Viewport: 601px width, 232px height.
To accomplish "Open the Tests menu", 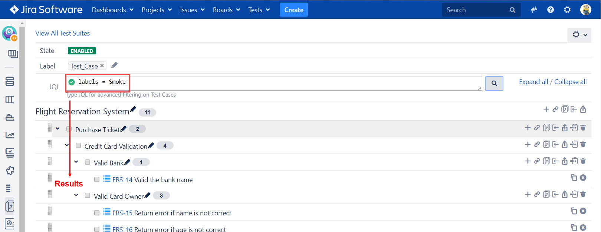I will pos(259,10).
